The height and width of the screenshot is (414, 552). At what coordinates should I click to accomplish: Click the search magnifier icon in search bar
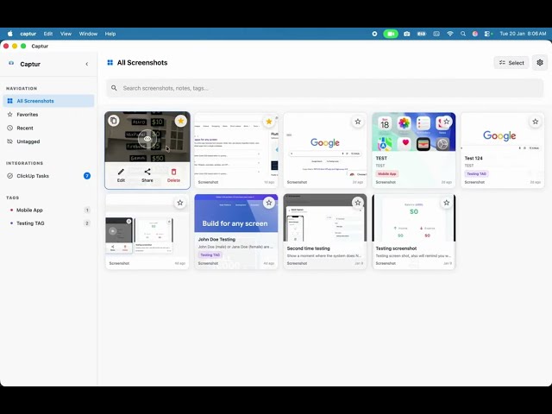(114, 88)
